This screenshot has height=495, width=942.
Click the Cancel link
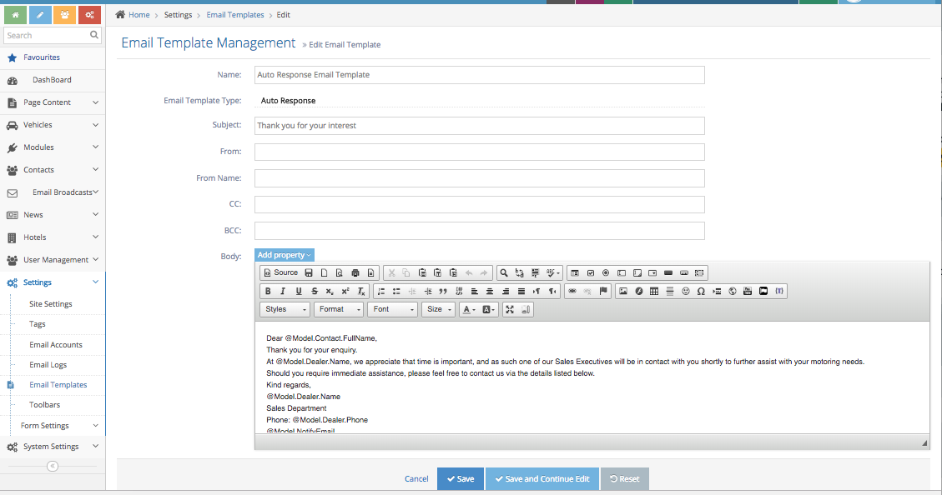click(x=416, y=479)
